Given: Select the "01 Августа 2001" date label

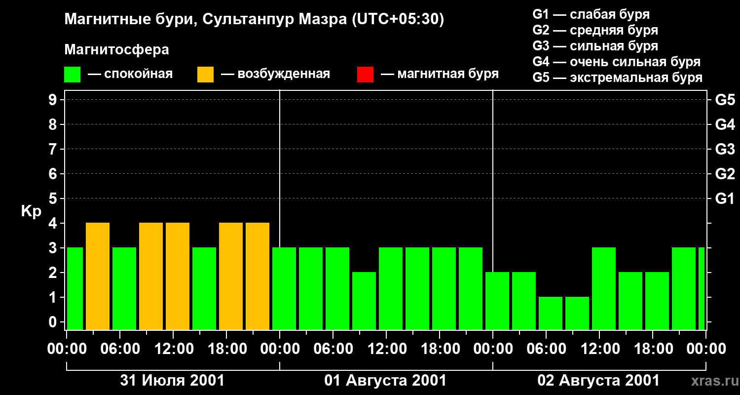Looking at the screenshot, I should click(x=385, y=381).
